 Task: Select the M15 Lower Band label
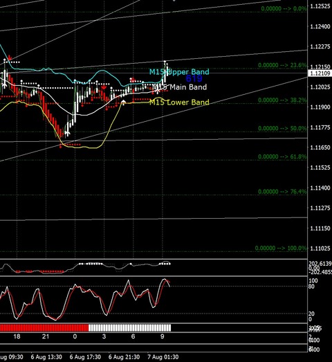[179, 102]
